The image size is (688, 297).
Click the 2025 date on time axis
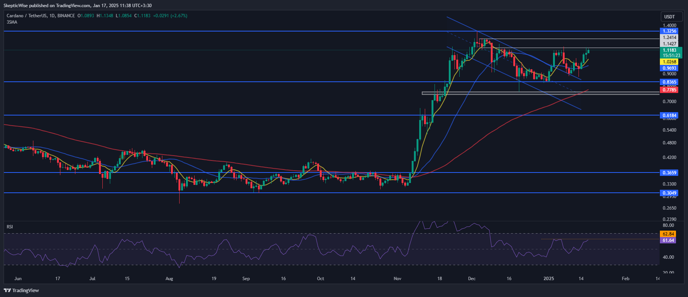click(x=549, y=279)
